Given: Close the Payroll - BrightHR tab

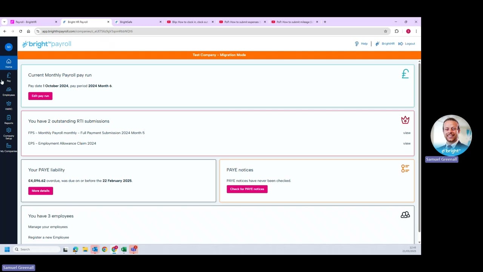Looking at the screenshot, I should pos(56,22).
